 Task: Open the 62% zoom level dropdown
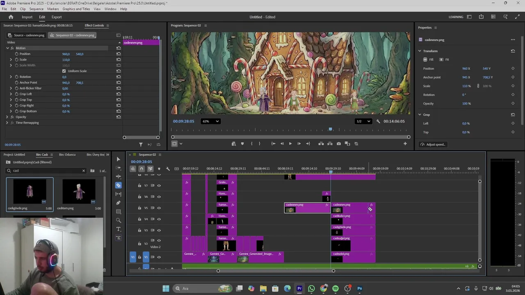211,121
